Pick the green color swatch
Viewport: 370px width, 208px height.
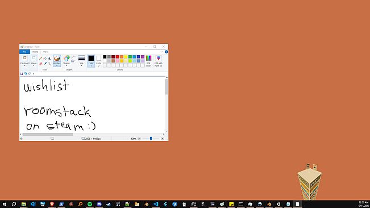click(x=130, y=57)
